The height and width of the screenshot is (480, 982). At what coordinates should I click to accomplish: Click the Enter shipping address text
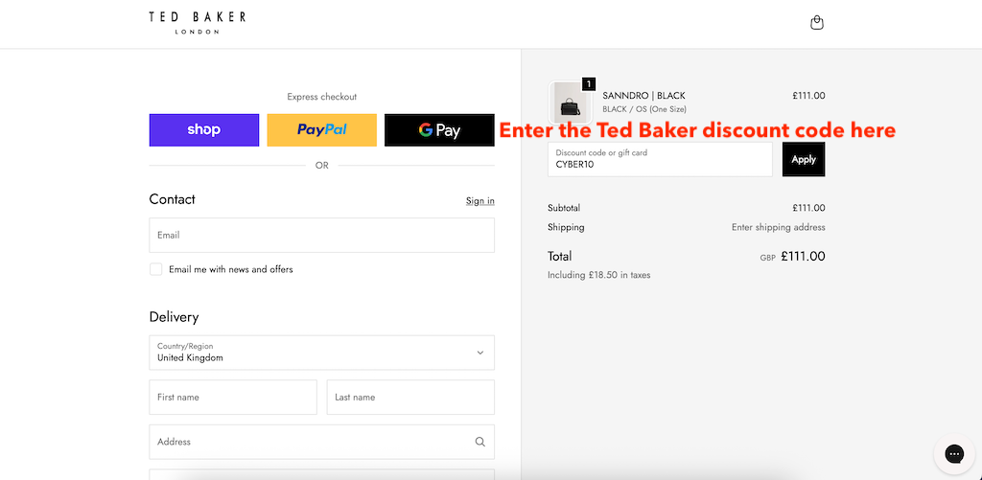(x=779, y=227)
